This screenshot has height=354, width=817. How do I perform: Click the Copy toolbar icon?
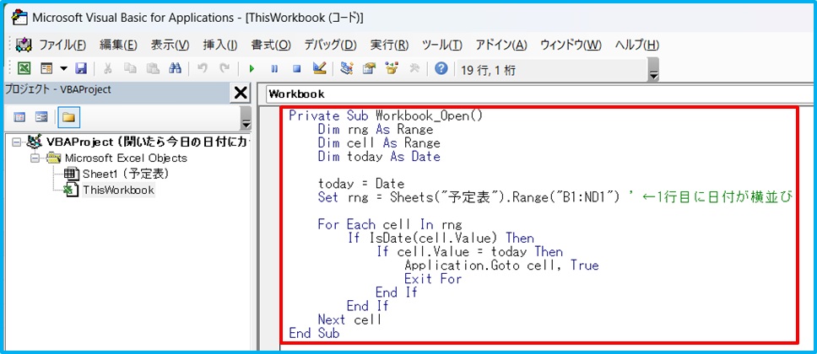[x=130, y=69]
